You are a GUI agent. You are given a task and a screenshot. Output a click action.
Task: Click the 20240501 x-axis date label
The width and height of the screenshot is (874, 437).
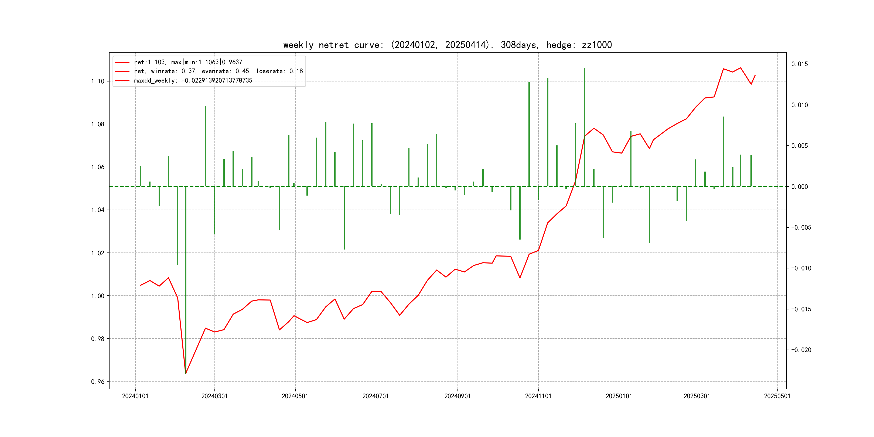[x=295, y=396]
